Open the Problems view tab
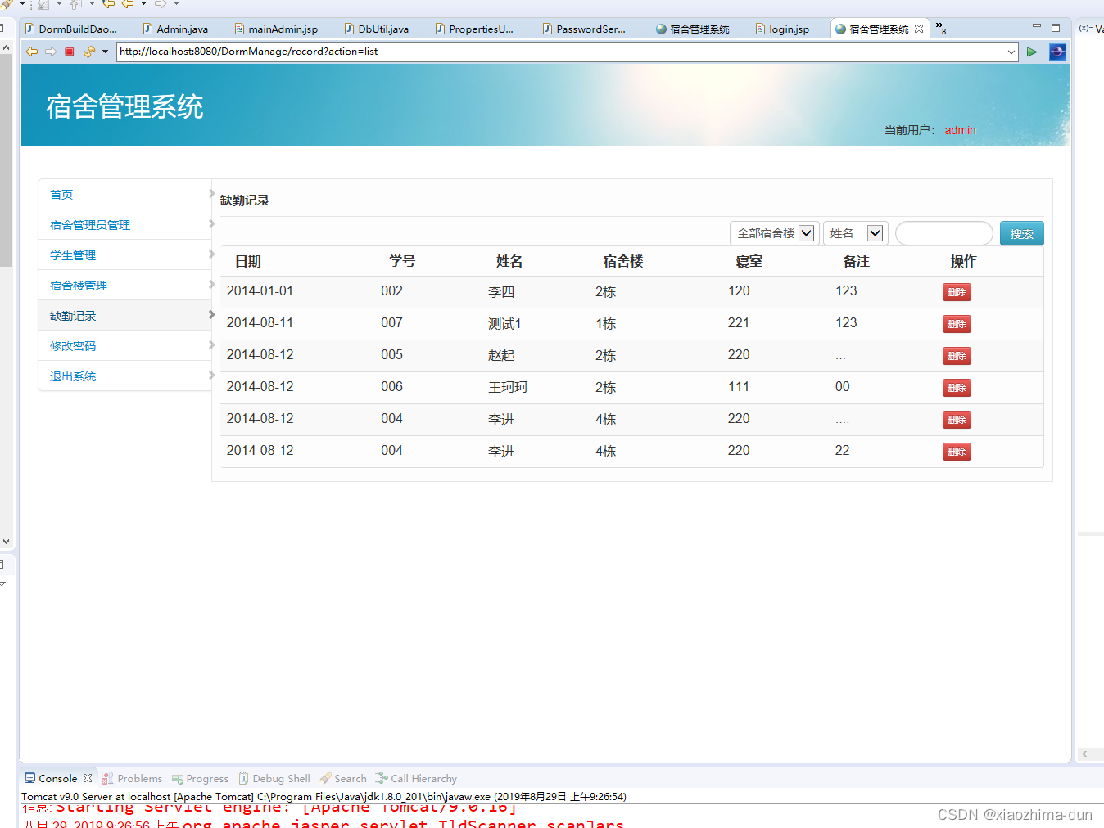 132,778
